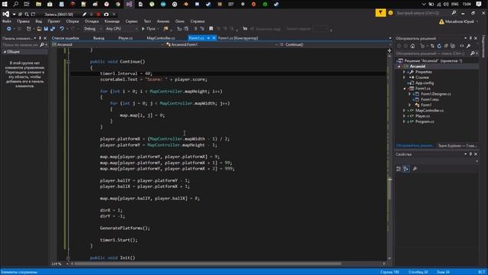Open property pages wrench in Properties panel
This screenshot has width=488, height=275.
415,169
